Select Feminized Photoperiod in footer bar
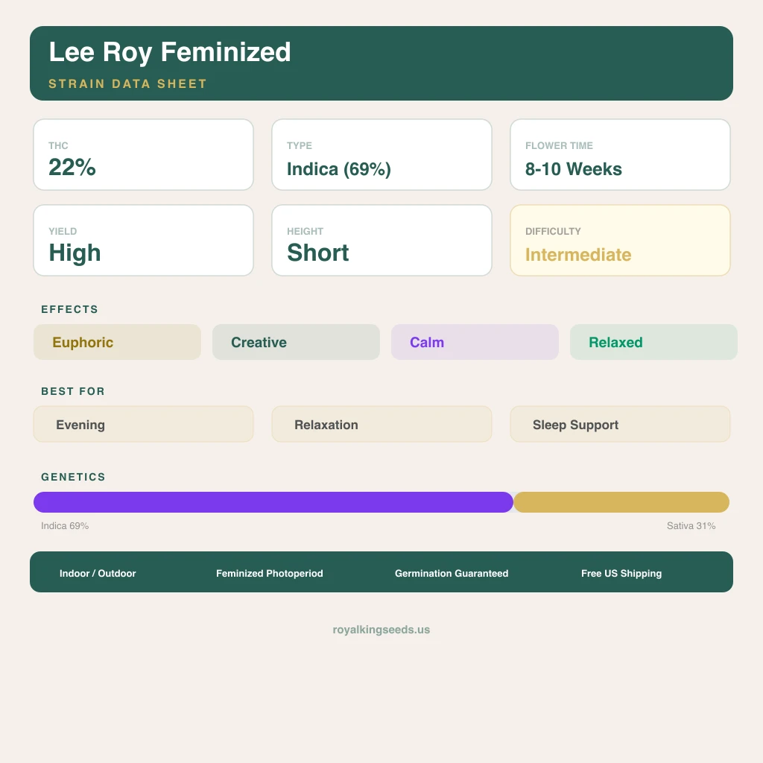The width and height of the screenshot is (763, 763). [270, 573]
